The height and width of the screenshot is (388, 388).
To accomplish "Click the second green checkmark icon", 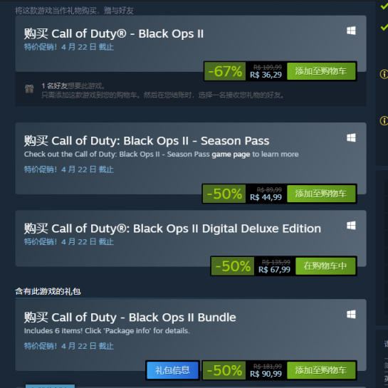I will (x=384, y=27).
